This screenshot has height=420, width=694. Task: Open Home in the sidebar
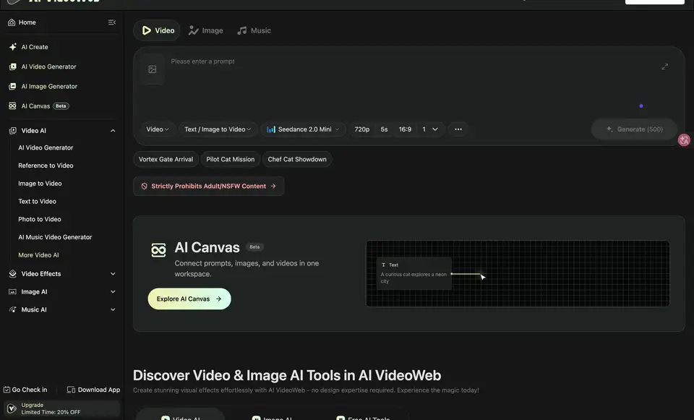click(27, 22)
